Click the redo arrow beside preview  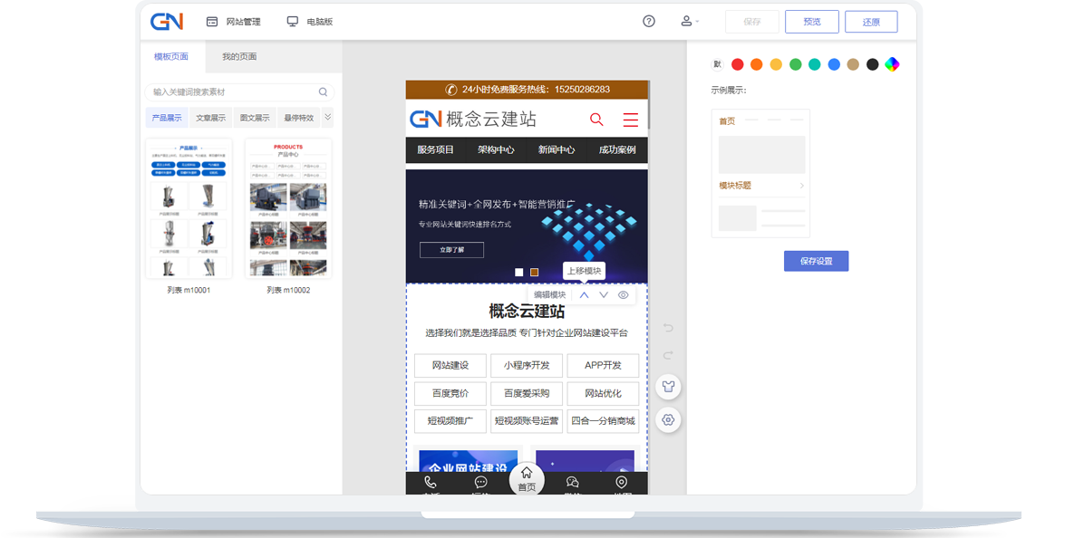(669, 356)
